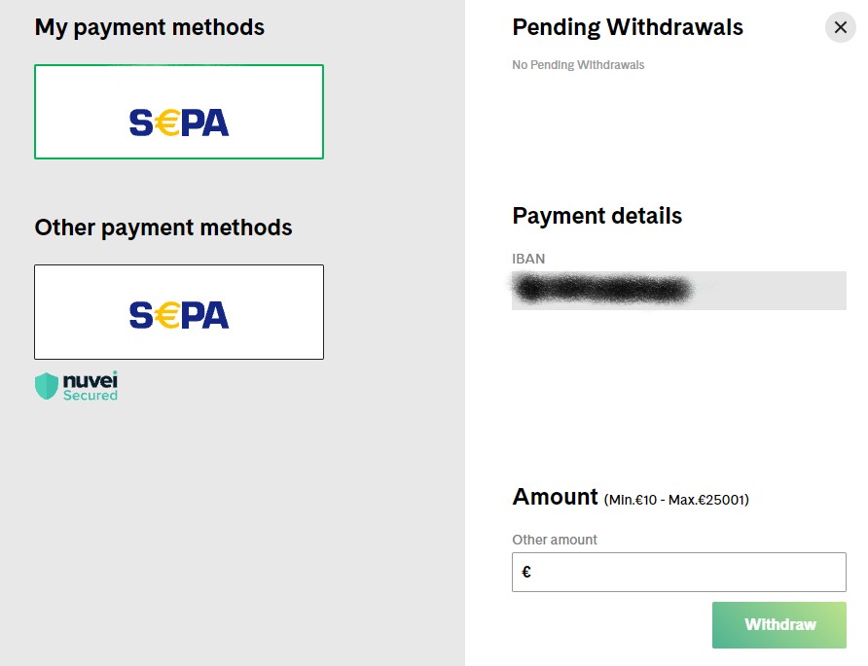Click the Nuvei shield icon
This screenshot has height=666, width=868.
[x=47, y=386]
